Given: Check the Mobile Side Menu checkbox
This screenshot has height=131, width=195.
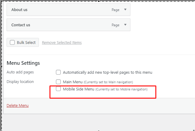Looking at the screenshot, I should pos(58,89).
